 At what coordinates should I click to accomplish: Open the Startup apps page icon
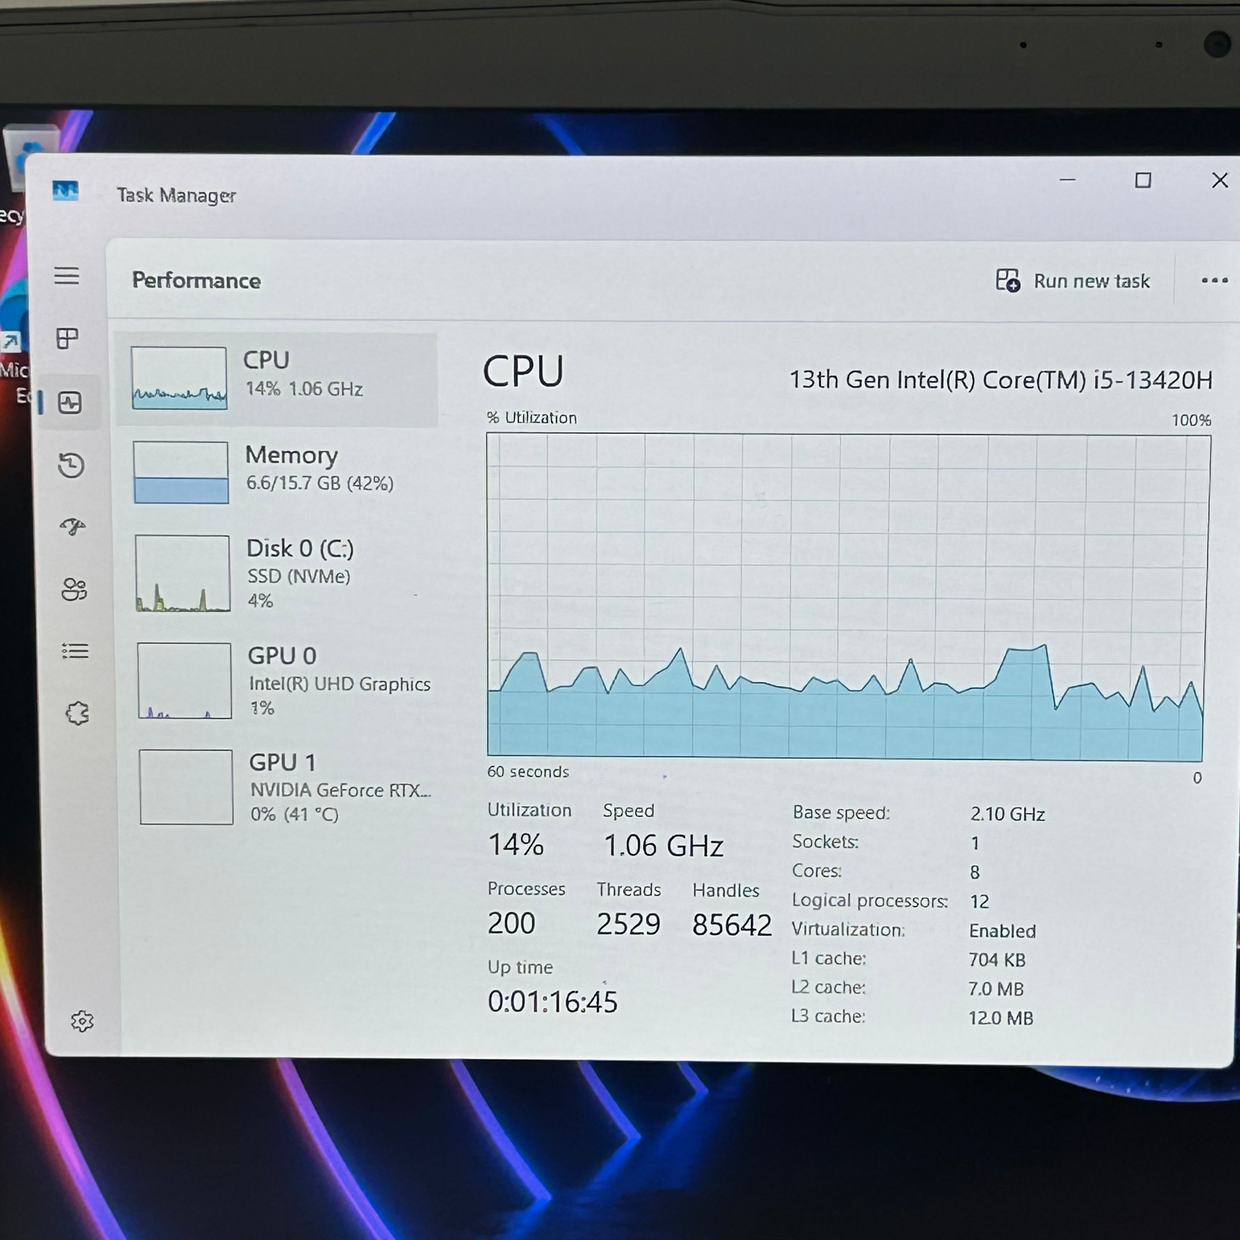[73, 527]
